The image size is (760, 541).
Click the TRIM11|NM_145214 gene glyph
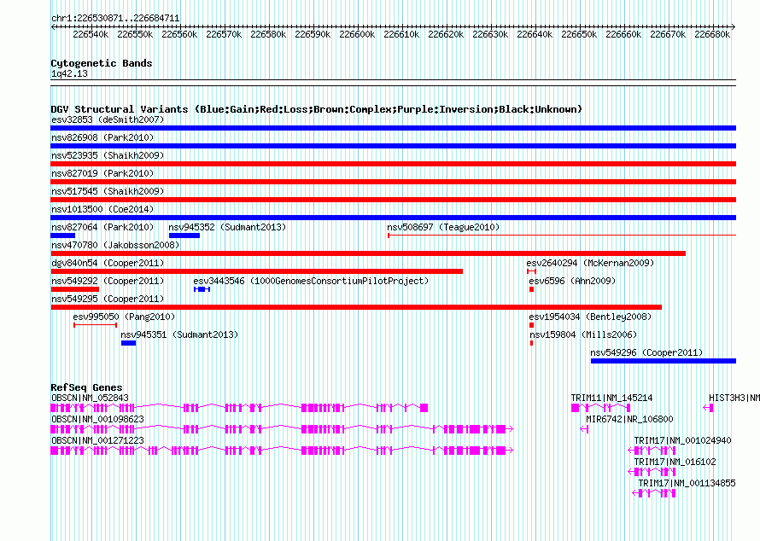tap(600, 408)
